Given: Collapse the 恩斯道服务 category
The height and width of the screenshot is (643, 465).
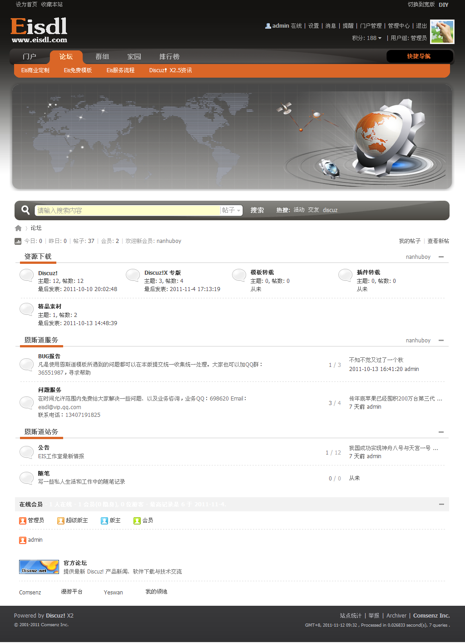Looking at the screenshot, I should tap(441, 341).
